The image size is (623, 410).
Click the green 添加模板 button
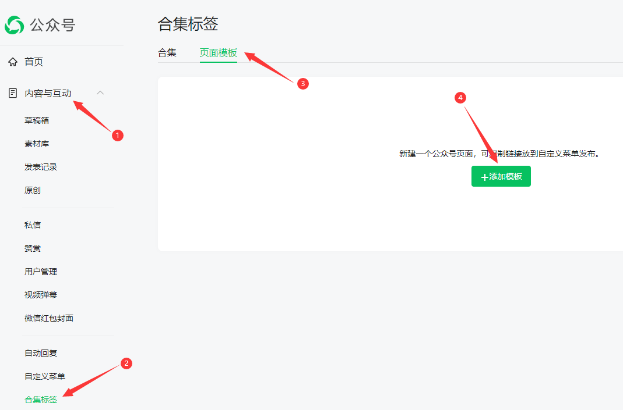pyautogui.click(x=501, y=176)
